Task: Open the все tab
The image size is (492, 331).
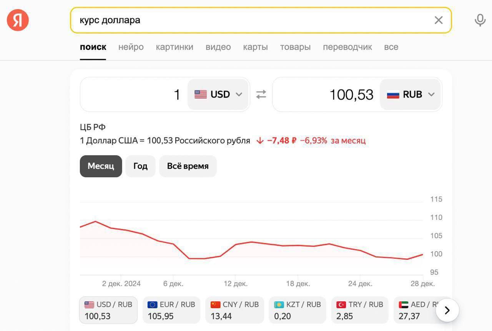Action: click(391, 47)
